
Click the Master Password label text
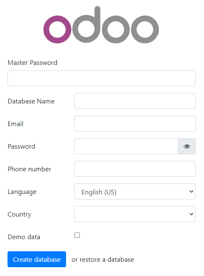33,63
